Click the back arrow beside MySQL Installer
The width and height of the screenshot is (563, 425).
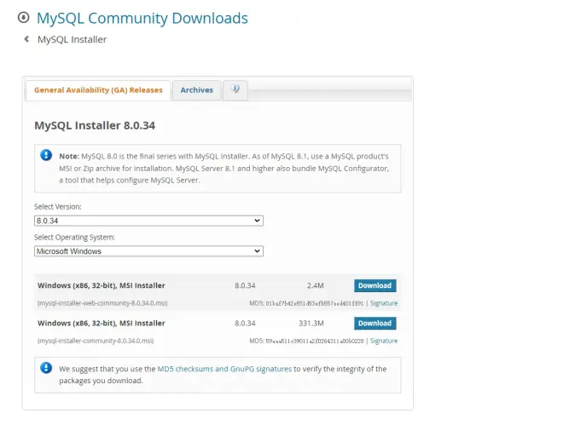26,38
